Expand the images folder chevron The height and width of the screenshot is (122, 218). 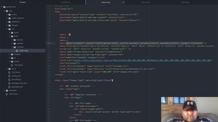pos(10,54)
